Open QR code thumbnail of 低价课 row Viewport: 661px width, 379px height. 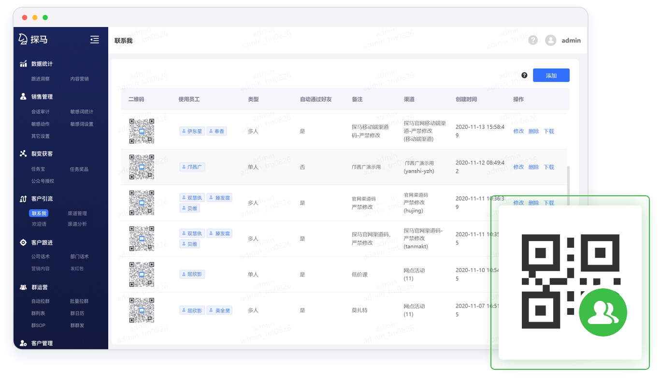pos(142,274)
